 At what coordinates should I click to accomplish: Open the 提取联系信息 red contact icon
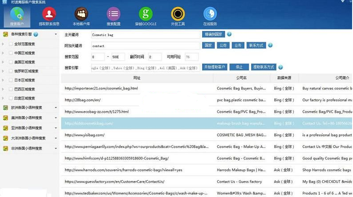(x=49, y=16)
